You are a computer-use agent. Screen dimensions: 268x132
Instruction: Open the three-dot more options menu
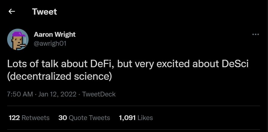pyautogui.click(x=255, y=34)
